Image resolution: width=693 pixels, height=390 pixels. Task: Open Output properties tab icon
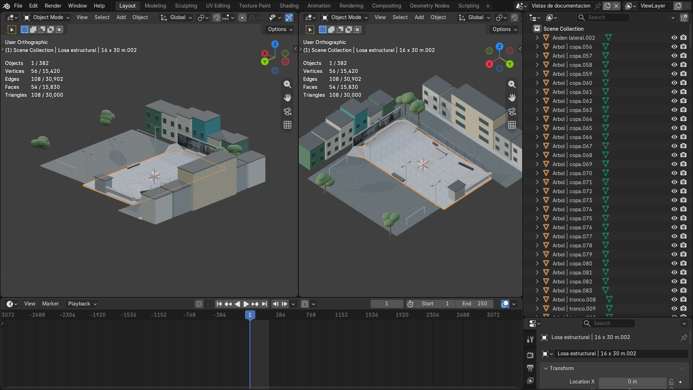click(x=530, y=368)
